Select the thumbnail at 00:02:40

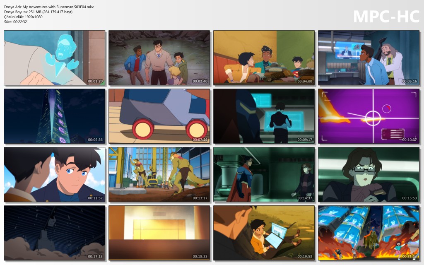point(159,58)
